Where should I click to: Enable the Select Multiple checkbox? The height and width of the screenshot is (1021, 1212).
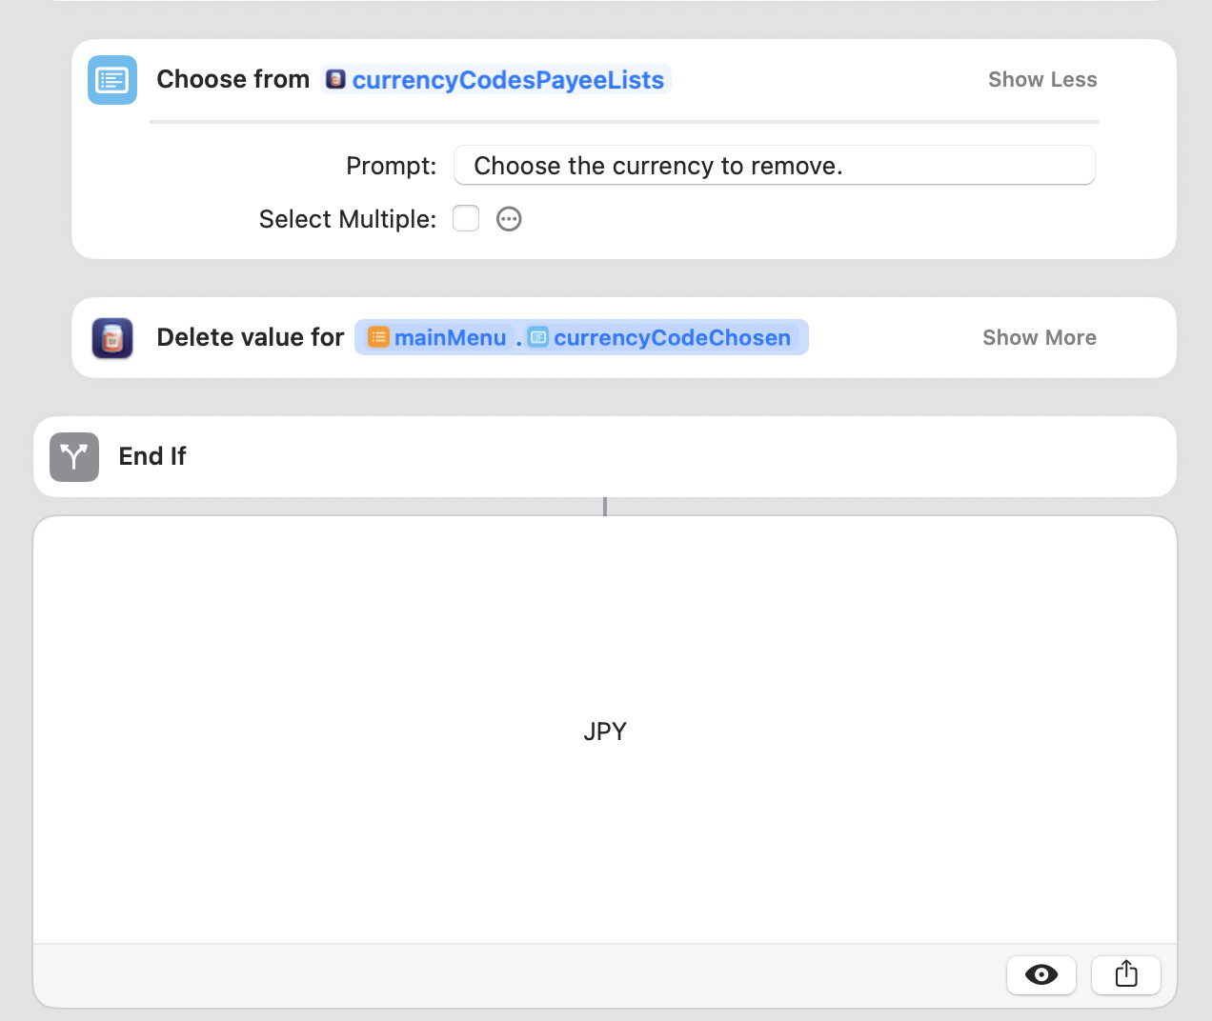[x=466, y=218]
